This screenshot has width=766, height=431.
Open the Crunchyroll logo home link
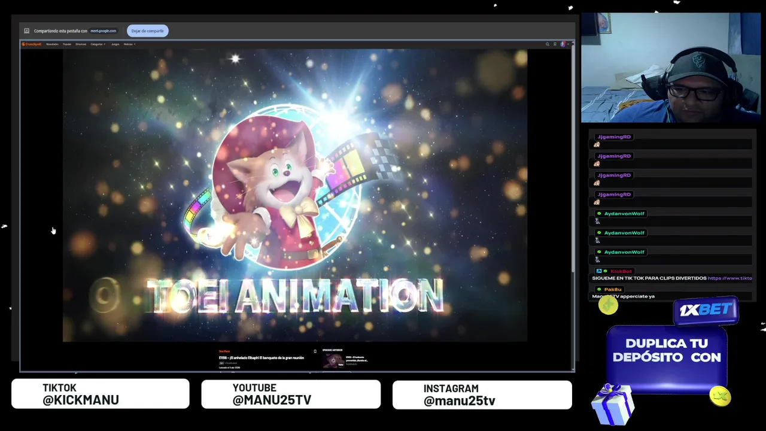[32, 44]
